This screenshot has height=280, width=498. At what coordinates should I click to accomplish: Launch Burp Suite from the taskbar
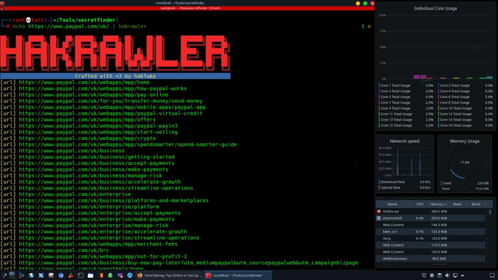(100, 276)
